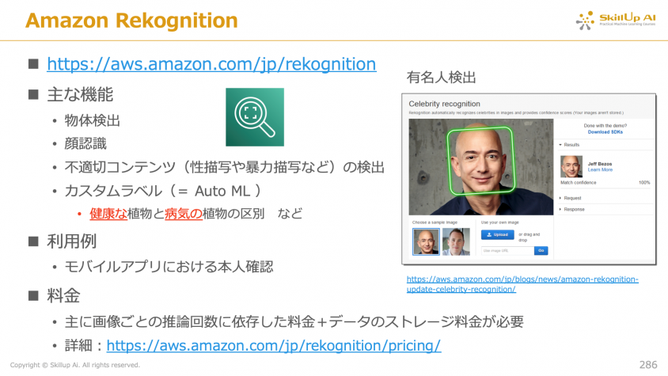
Task: Open the aws.amazon.com/jp/rekognition link
Action: click(211, 64)
